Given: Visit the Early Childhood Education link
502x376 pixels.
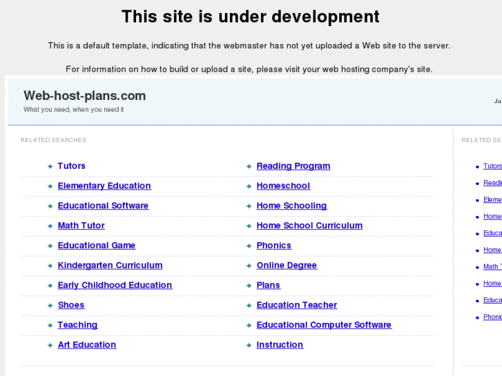Looking at the screenshot, I should coord(115,285).
